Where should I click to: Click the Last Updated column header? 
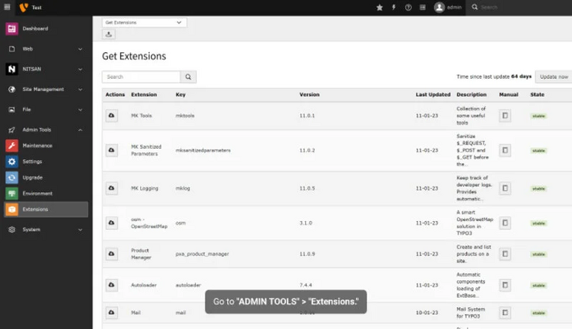(x=433, y=95)
